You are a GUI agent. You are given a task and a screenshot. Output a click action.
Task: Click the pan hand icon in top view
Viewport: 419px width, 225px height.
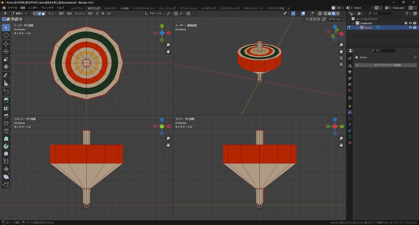click(168, 52)
